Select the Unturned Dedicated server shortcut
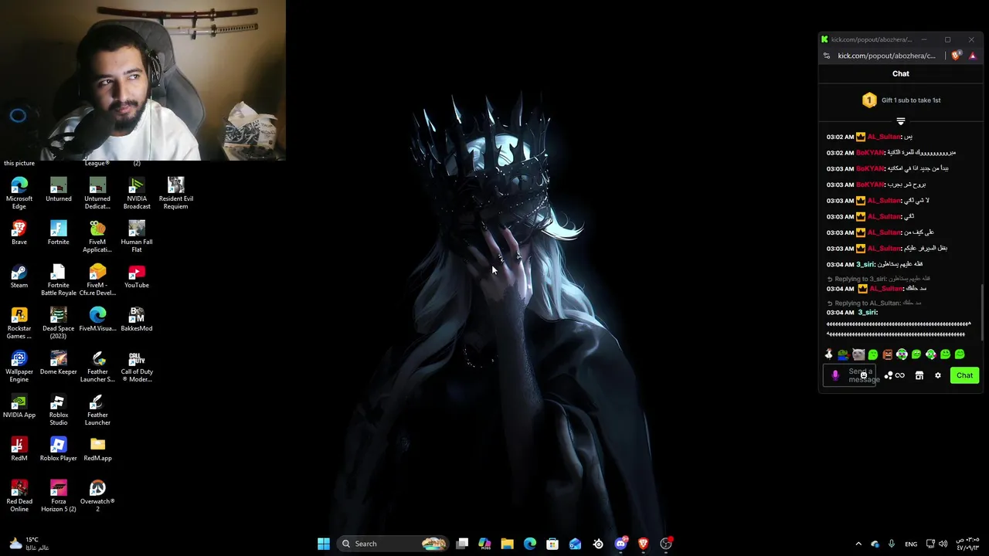Screen dimensions: 989x556 97,193
